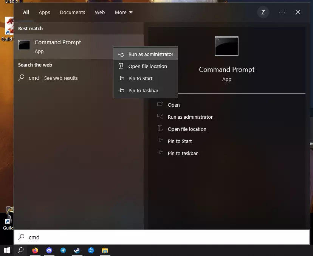Switch to the All search tab
Screen dimensions: 313x256
26,12
